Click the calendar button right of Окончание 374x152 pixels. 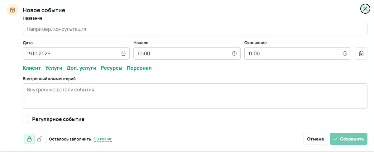point(361,53)
